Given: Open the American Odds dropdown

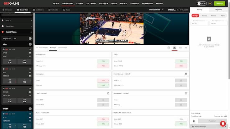Looking at the screenshot, I should 157,10.
